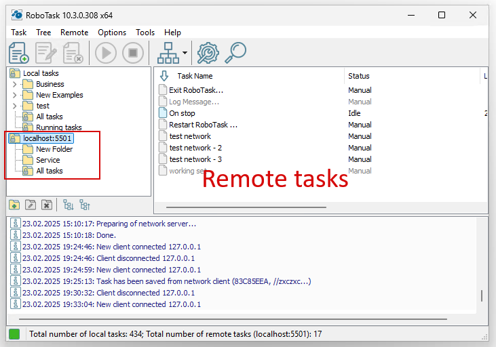Select the Running tasks node
The image size is (496, 347).
coord(59,127)
